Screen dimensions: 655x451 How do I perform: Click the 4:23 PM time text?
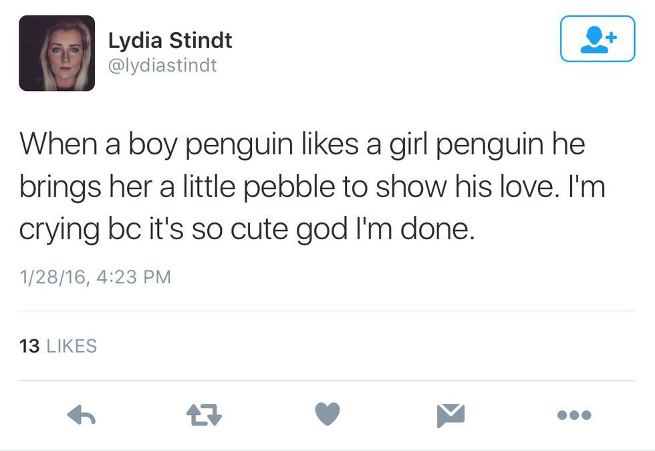pos(134,276)
